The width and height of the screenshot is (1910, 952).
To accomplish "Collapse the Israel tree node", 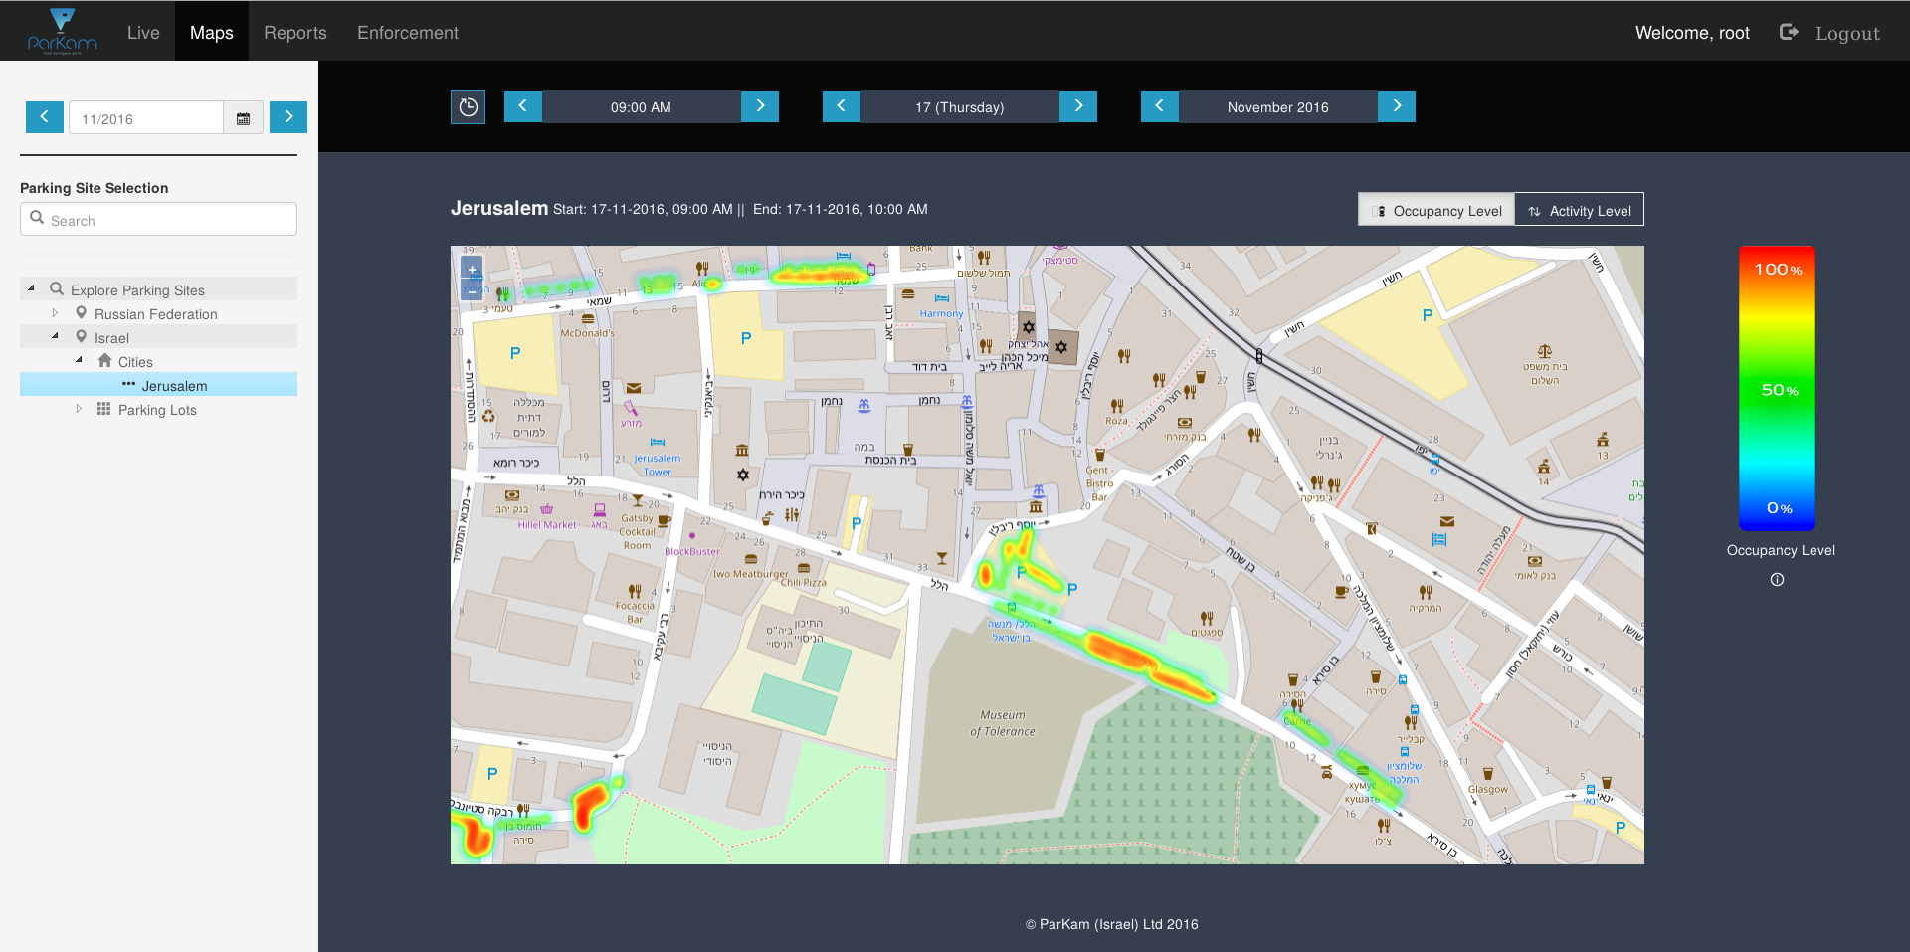I will click(56, 337).
